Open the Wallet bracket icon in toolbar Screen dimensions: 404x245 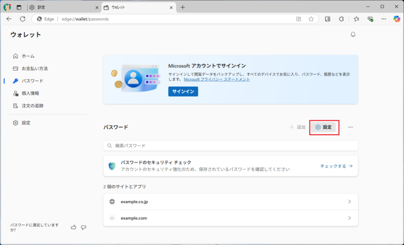click(327, 19)
